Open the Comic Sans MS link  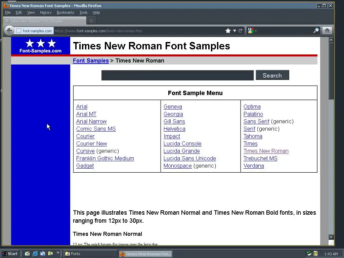tap(96, 129)
